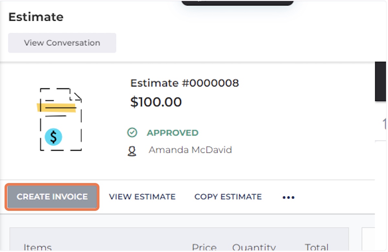
Task: Click the blue dollar sign circle icon
Action: 53,137
